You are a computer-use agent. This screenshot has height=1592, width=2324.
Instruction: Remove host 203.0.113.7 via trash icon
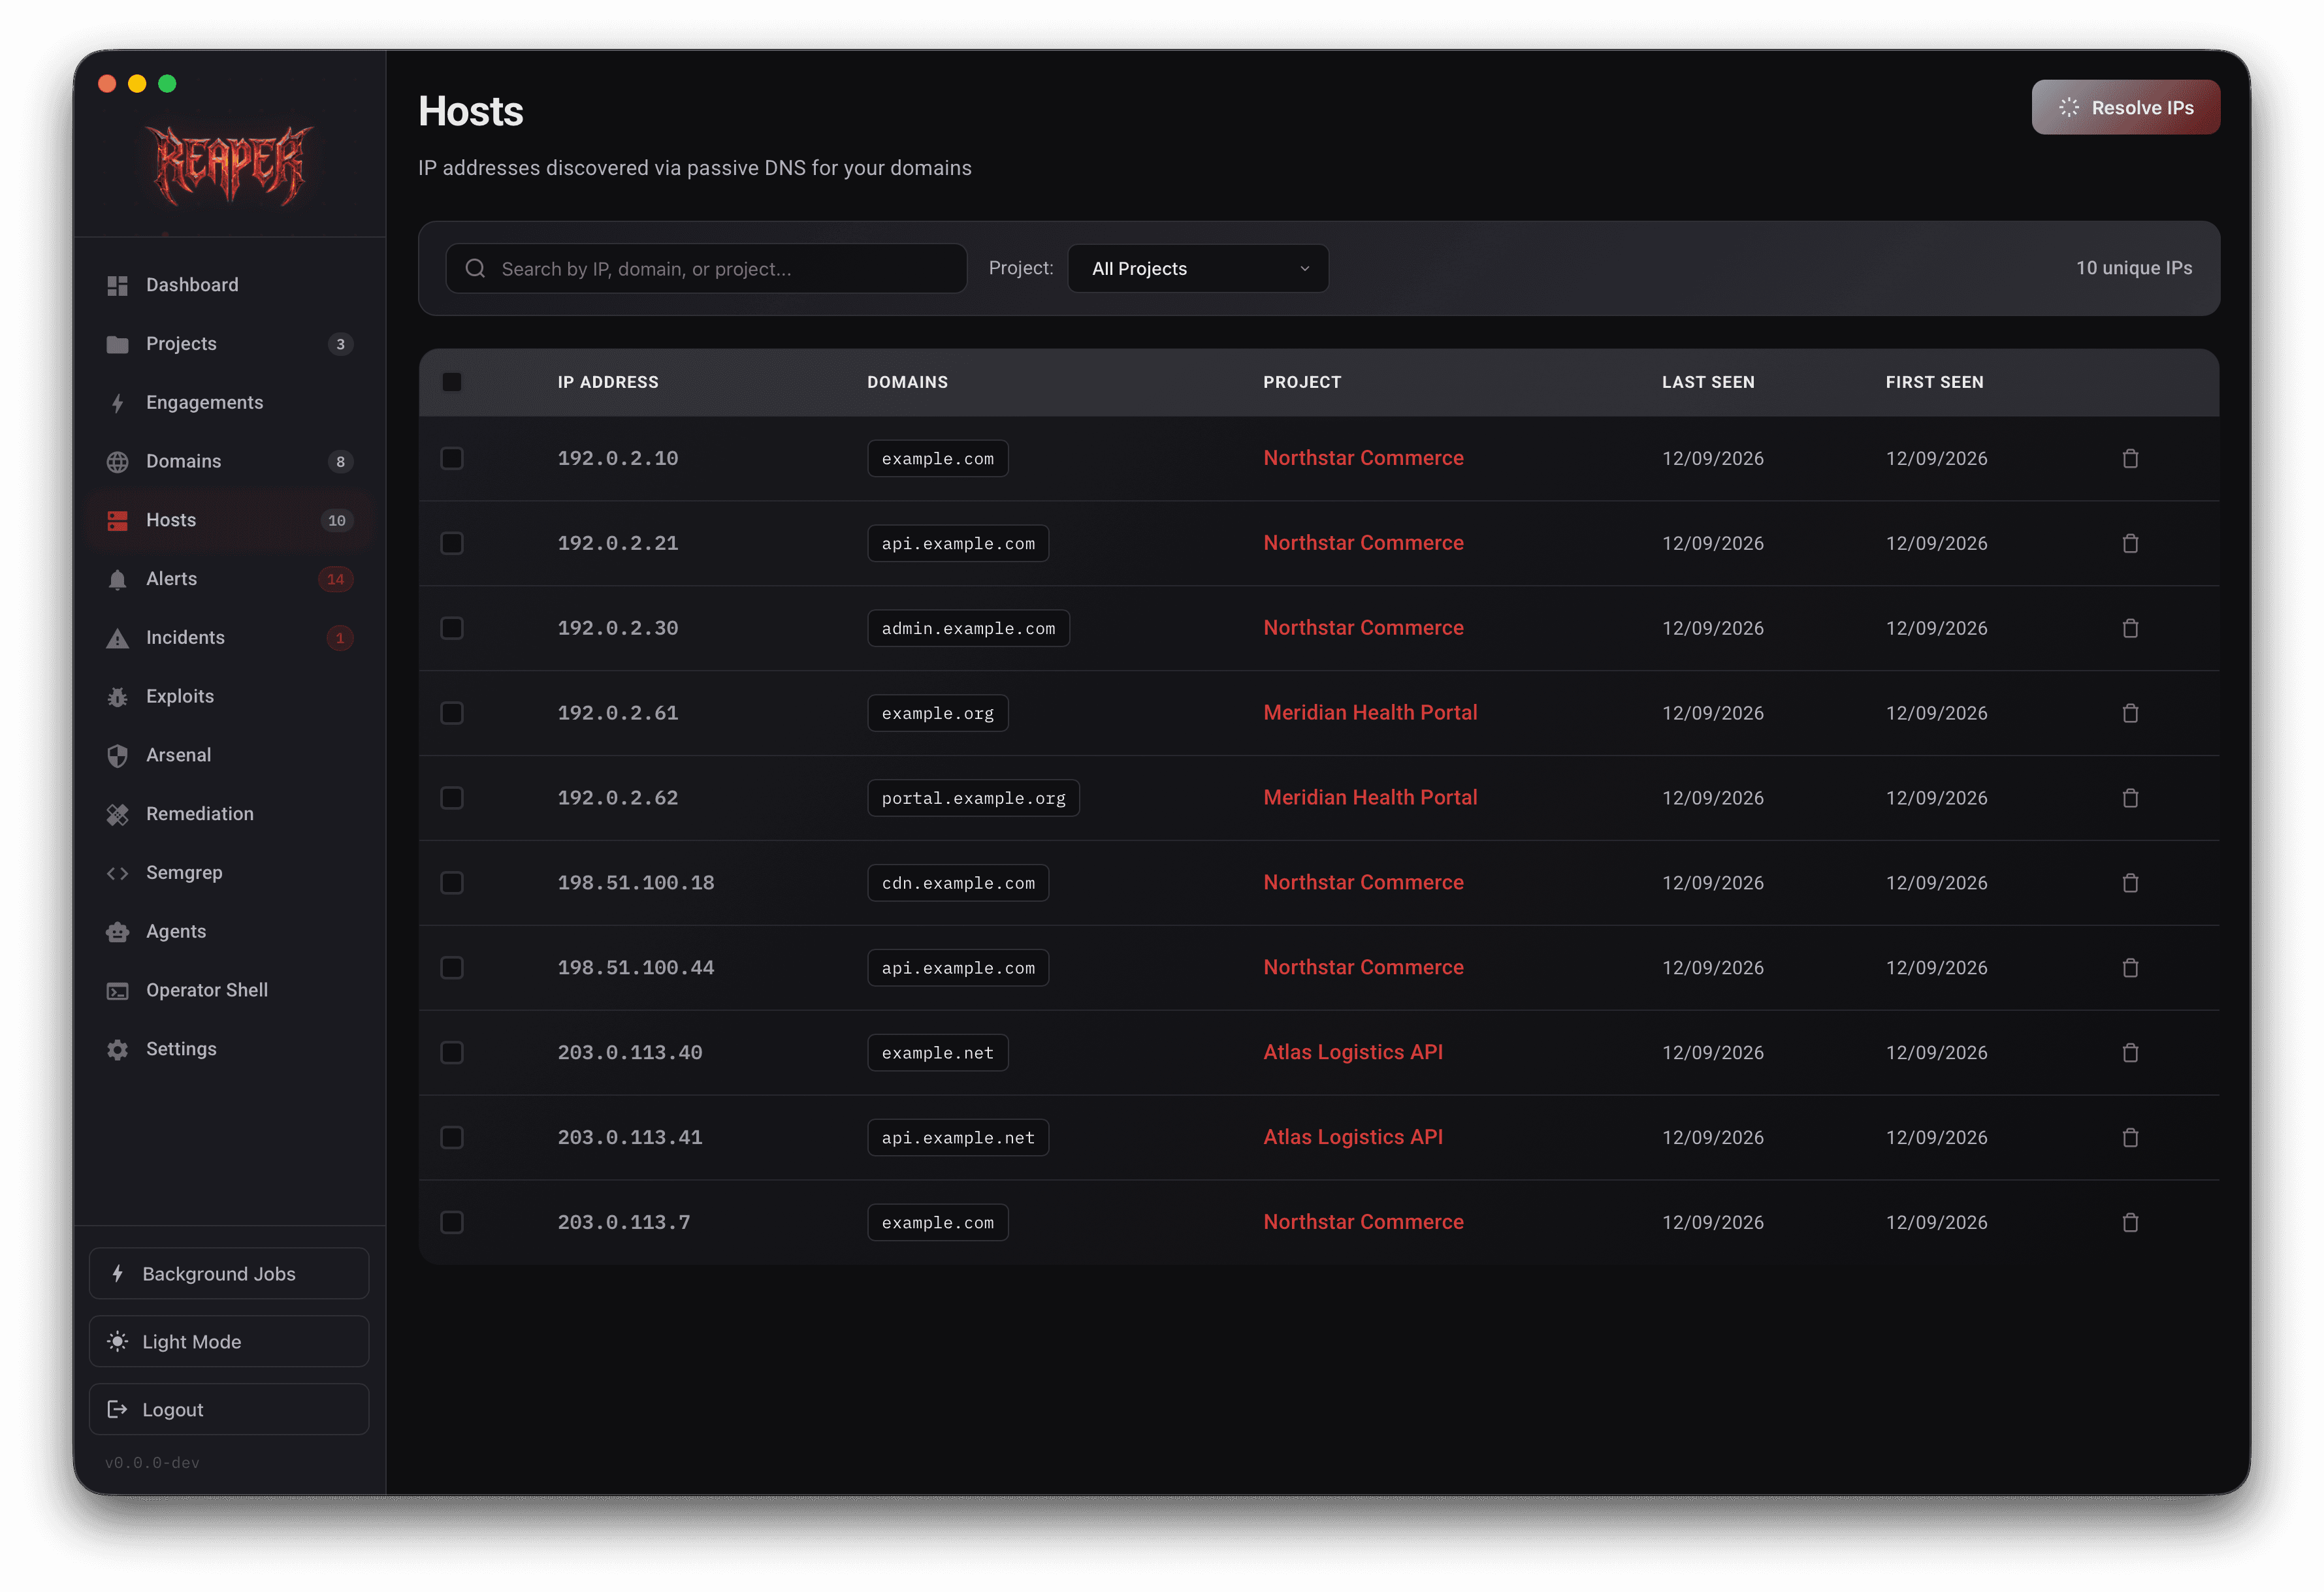pyautogui.click(x=2130, y=1222)
